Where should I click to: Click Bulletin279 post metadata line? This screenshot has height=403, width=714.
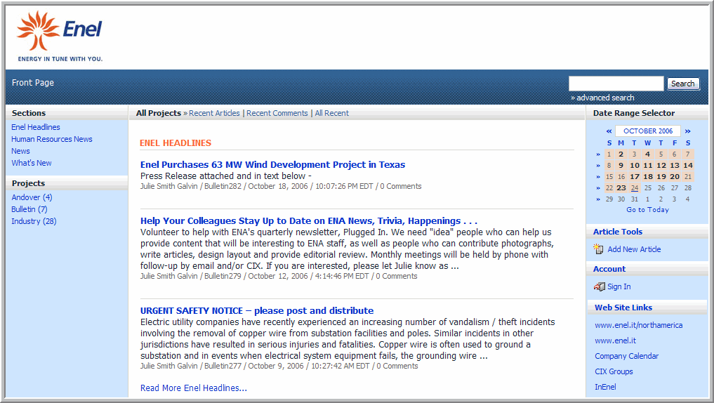279,276
